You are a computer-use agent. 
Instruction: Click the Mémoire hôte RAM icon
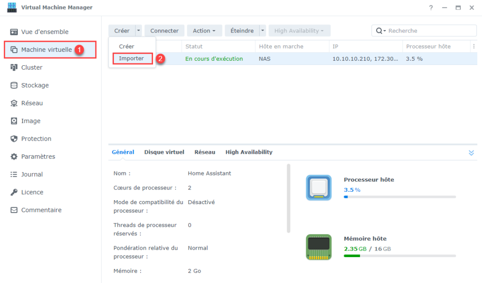click(x=319, y=247)
